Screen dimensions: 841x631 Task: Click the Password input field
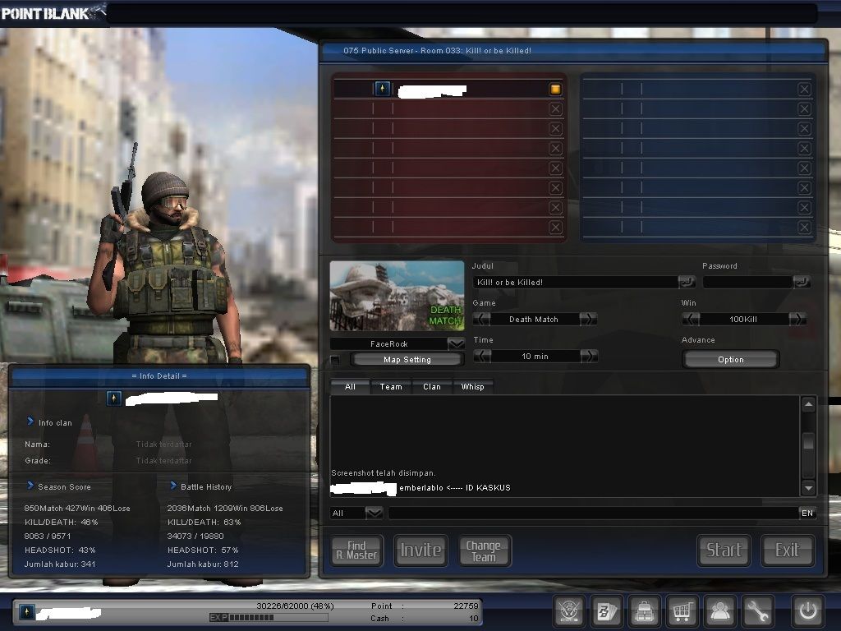pos(747,283)
